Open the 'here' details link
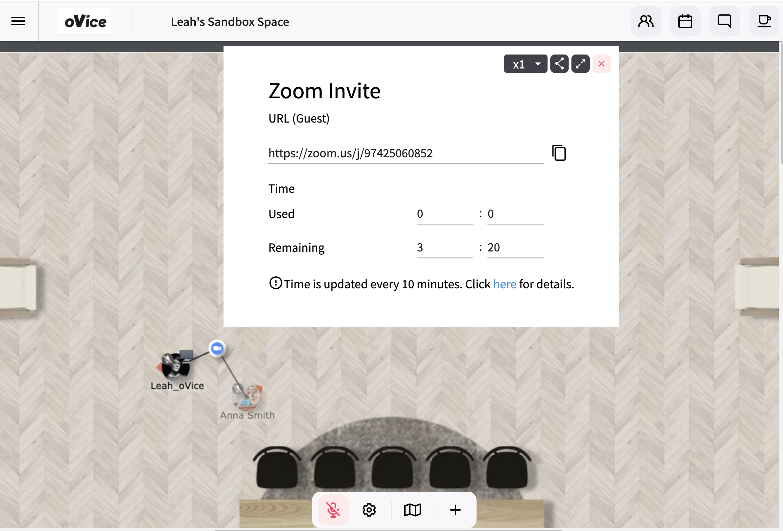 pyautogui.click(x=505, y=284)
